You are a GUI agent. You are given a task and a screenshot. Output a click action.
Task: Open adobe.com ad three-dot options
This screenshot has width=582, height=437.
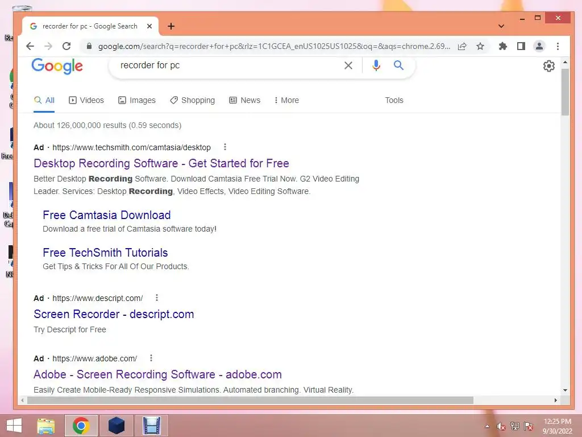151,358
